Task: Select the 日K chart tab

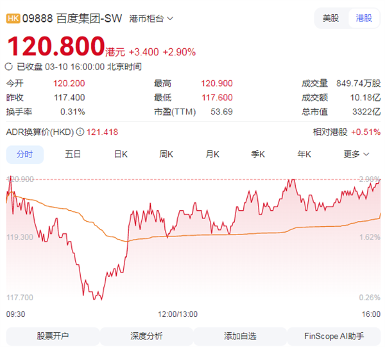Action: (x=121, y=154)
